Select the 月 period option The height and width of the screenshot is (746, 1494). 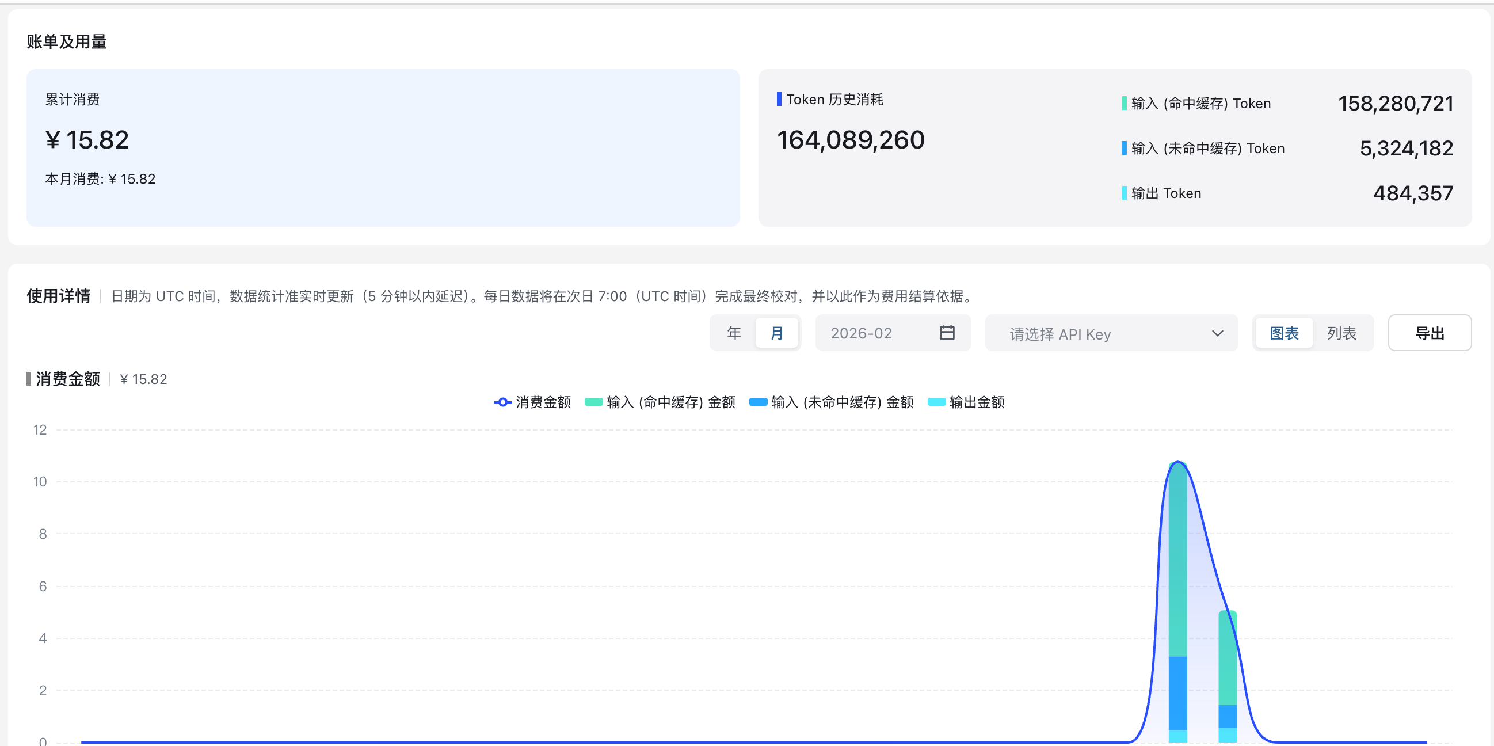point(776,333)
